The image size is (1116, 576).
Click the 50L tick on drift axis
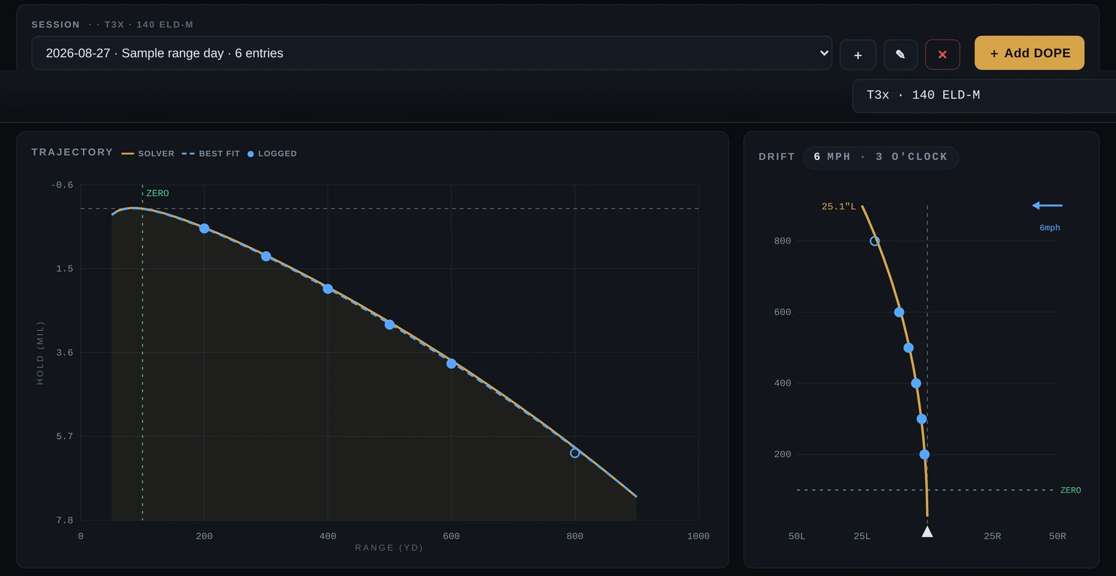tap(797, 536)
